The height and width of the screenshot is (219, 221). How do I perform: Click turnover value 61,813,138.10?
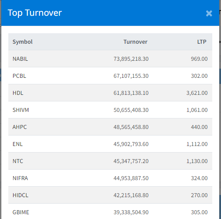131,93
